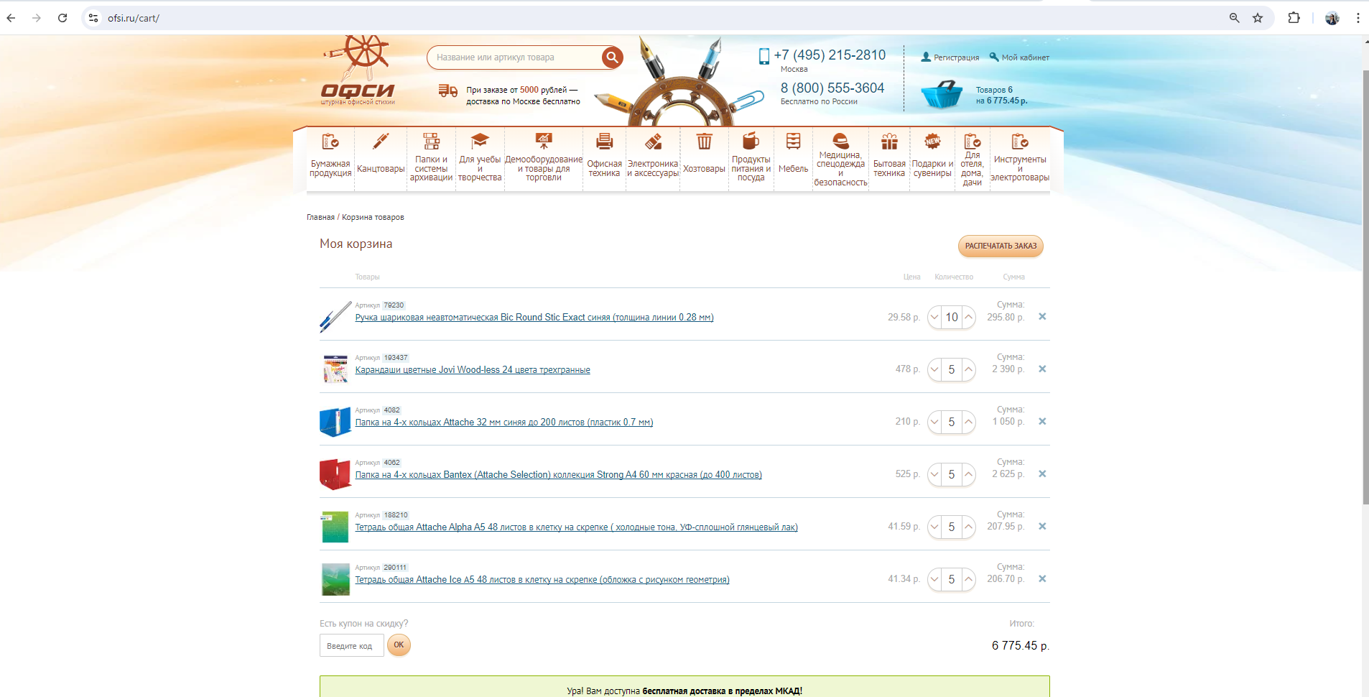Click Bic pen product thumbnail
Screen dimensions: 1369x697
(335, 317)
